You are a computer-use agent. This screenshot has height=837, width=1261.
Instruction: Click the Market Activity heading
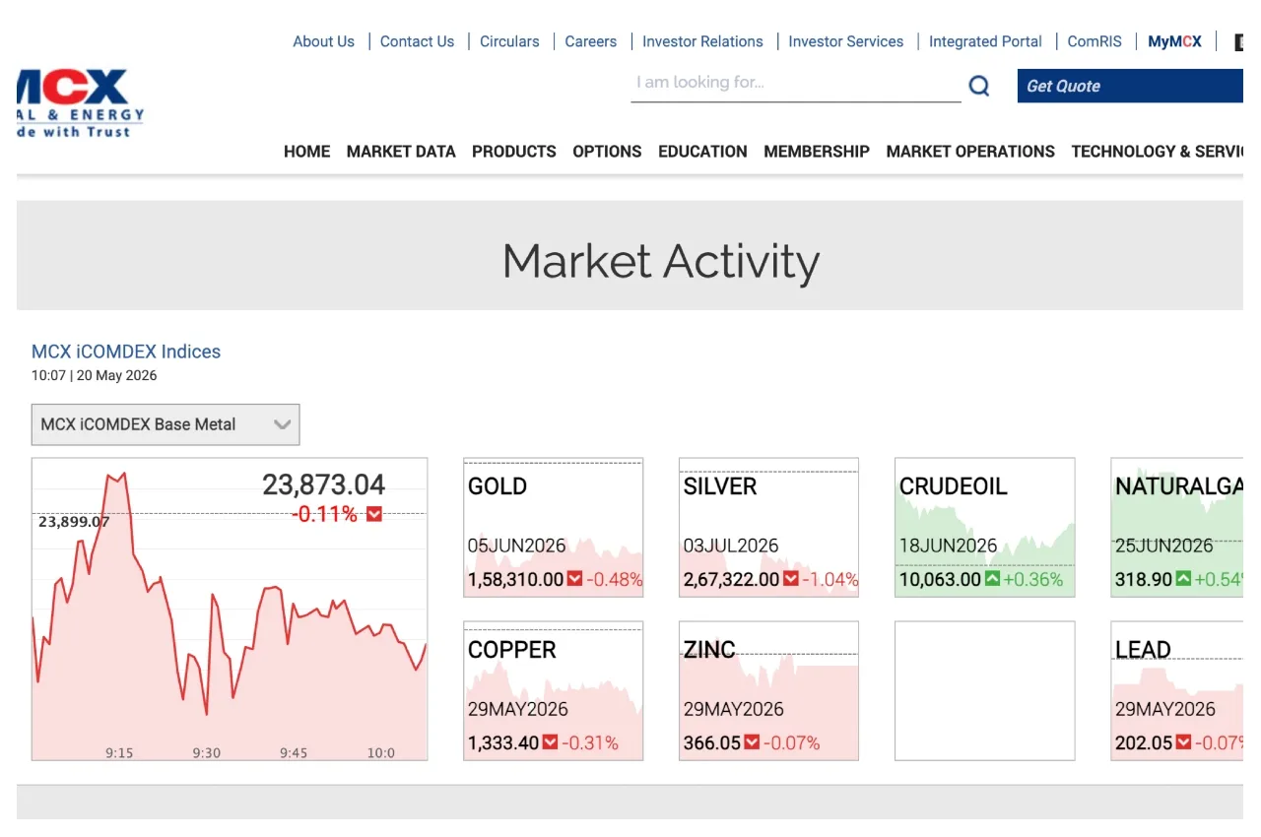tap(661, 262)
